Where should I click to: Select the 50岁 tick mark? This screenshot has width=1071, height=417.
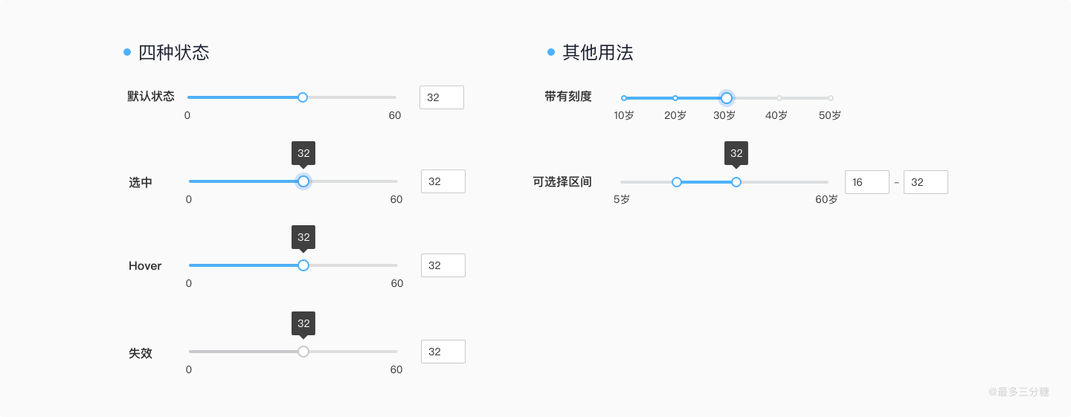[831, 98]
